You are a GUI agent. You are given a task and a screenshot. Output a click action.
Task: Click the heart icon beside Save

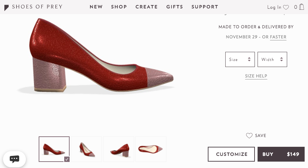(249, 136)
